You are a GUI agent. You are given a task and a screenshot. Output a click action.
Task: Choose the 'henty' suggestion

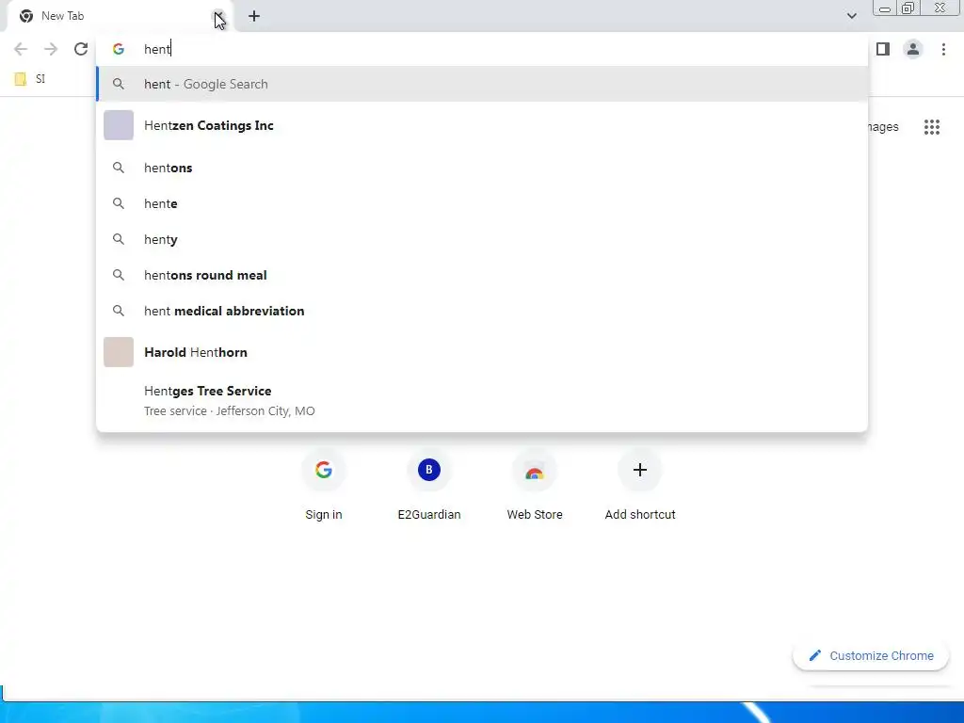(482, 239)
